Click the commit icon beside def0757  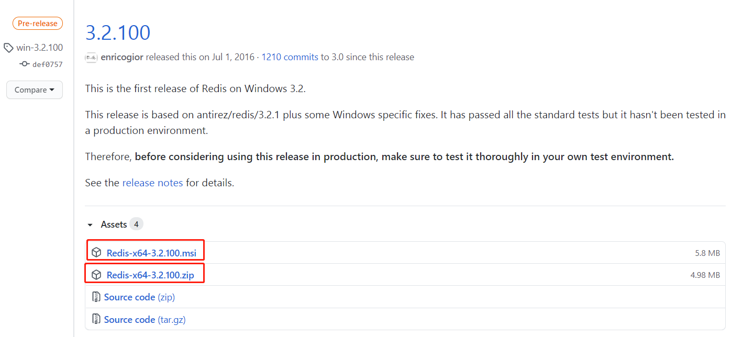click(24, 64)
